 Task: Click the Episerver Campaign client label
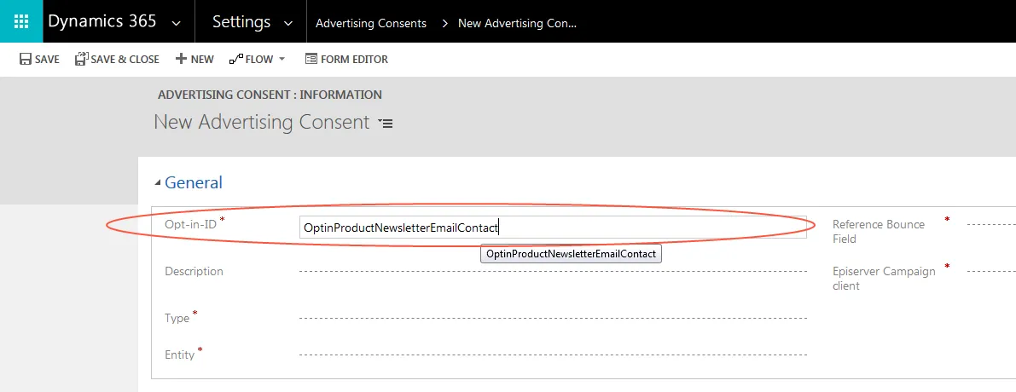coord(884,278)
